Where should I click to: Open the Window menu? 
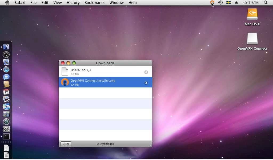click(x=117, y=3)
